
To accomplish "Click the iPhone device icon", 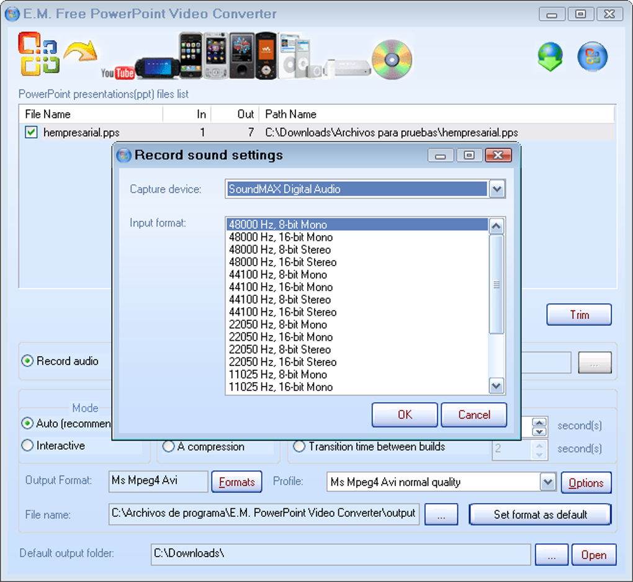I will 191,55.
